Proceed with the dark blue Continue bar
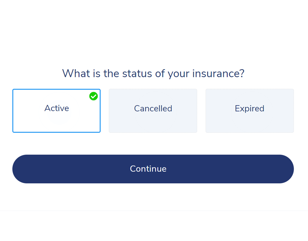Viewport: 308px width, 241px height. tap(153, 169)
